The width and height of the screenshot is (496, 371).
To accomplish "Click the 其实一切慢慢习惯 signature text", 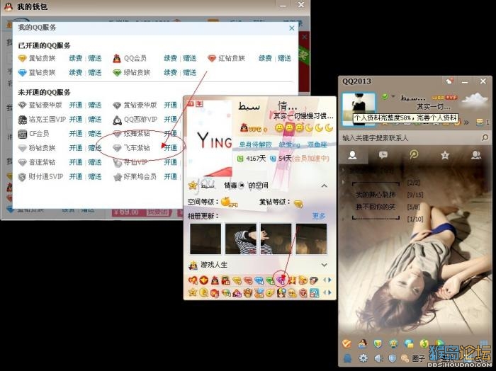I will (x=303, y=116).
